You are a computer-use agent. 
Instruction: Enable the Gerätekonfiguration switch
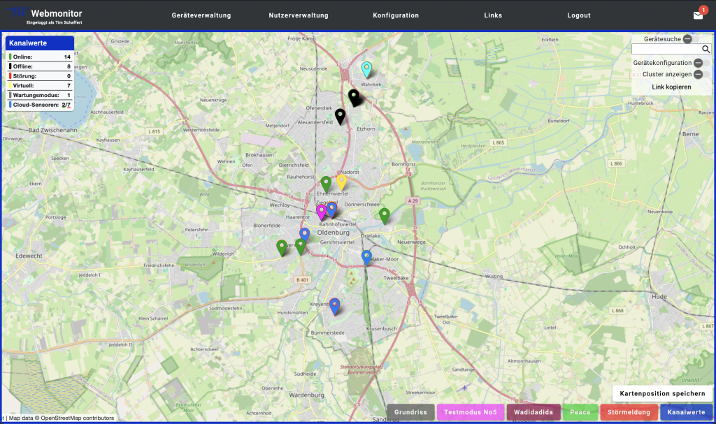click(699, 63)
